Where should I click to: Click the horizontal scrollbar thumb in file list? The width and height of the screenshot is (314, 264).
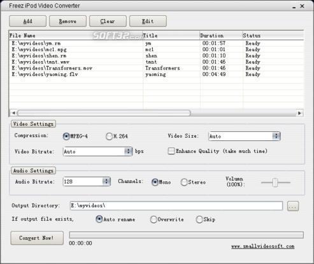pyautogui.click(x=104, y=113)
